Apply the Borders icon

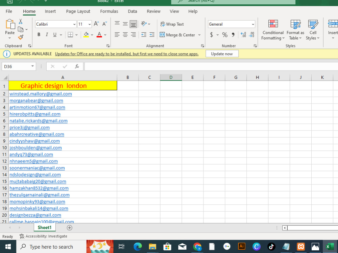click(70, 35)
